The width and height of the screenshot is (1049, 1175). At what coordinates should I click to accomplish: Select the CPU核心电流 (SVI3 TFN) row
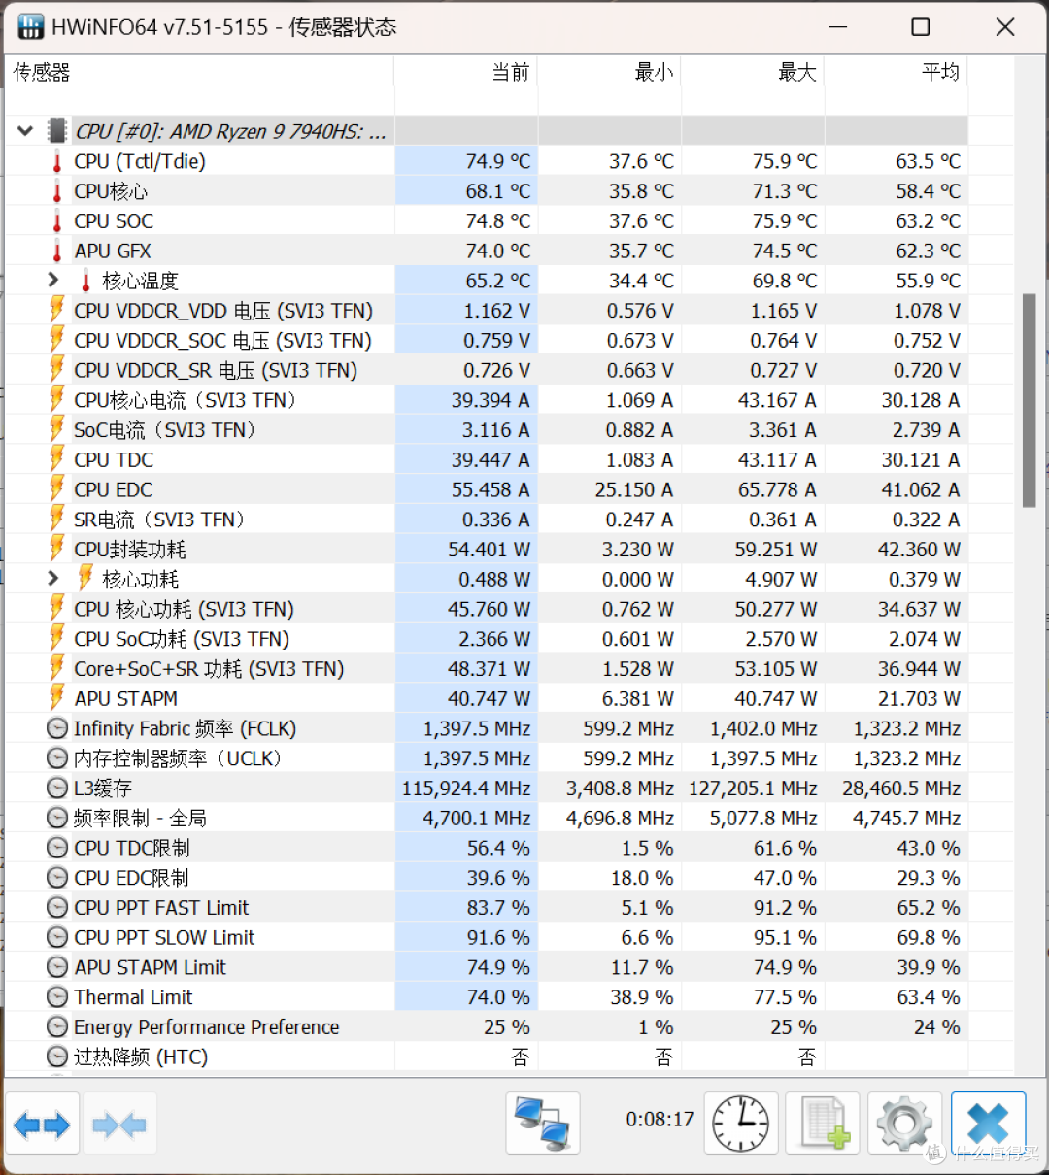pos(487,400)
